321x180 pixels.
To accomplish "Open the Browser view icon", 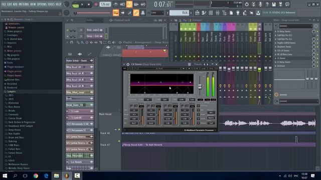I will click(x=224, y=13).
